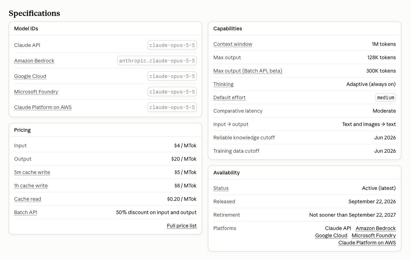
Task: Copy the Microsoft Foundry model ID chip
Action: [172, 92]
